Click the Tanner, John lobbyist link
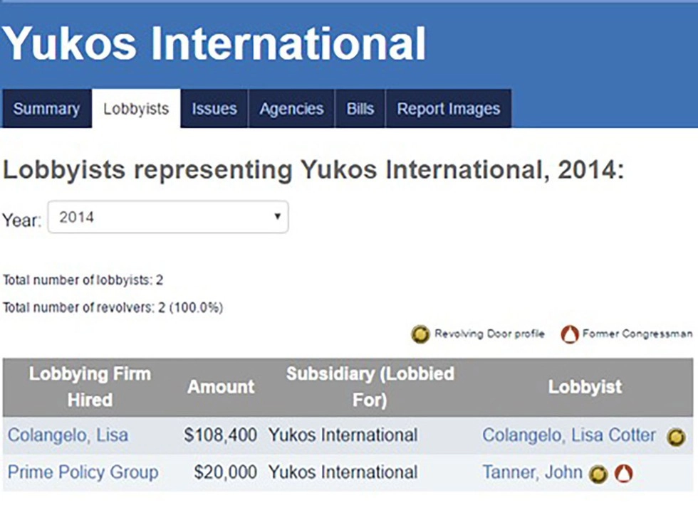 click(532, 472)
